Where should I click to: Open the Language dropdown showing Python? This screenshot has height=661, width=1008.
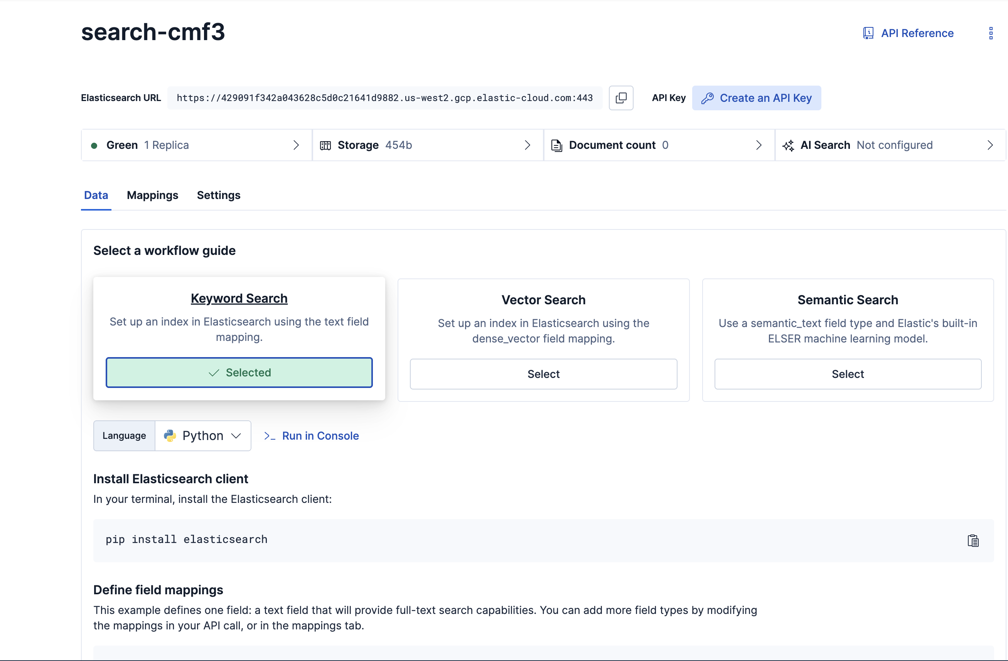pyautogui.click(x=204, y=435)
